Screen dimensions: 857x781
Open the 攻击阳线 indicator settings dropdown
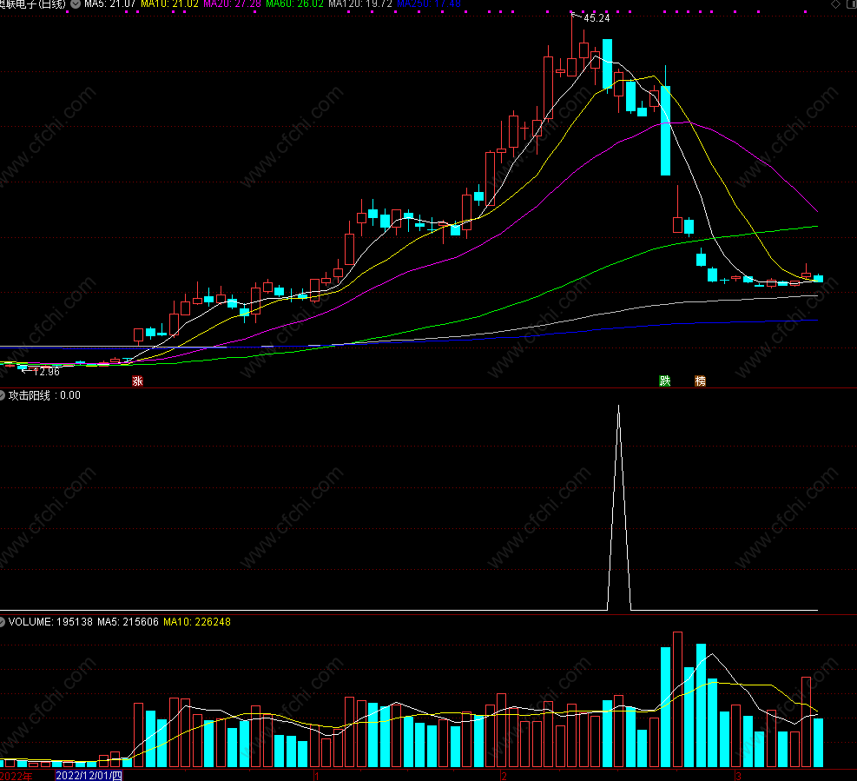3,395
